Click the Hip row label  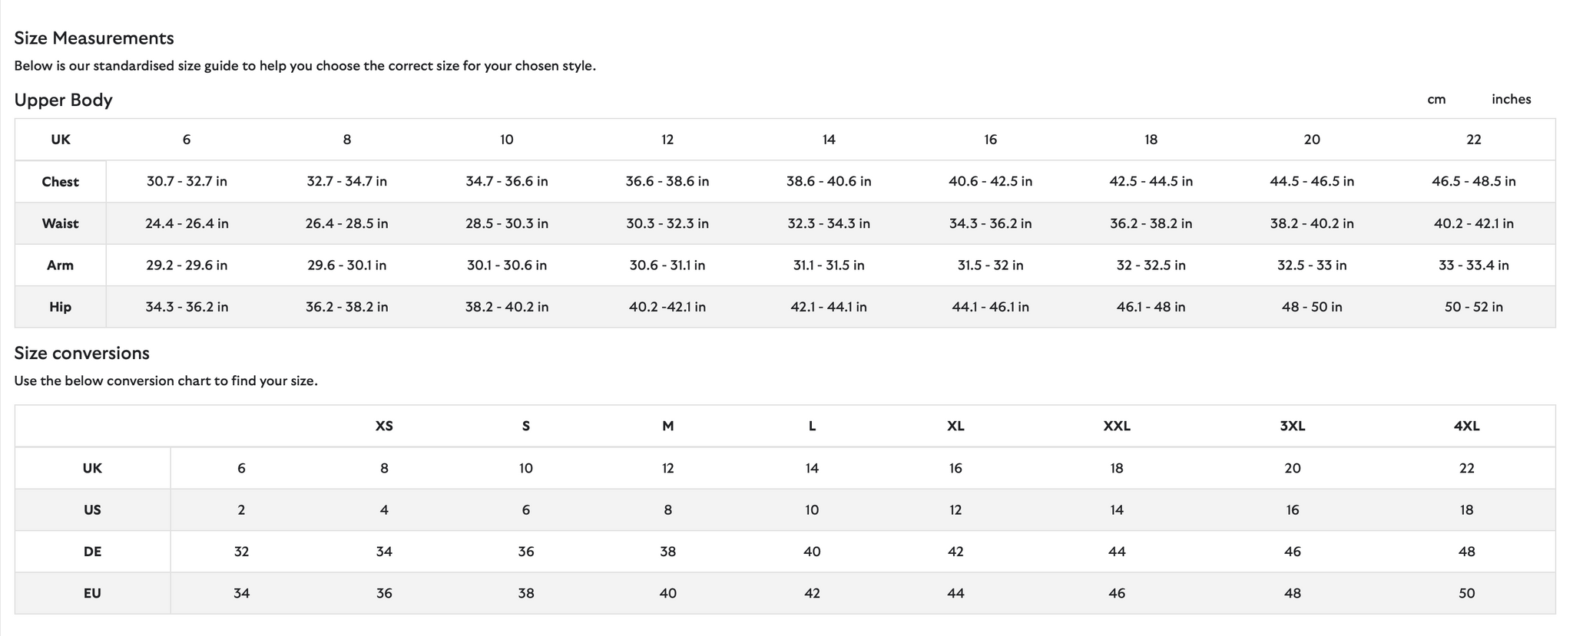pyautogui.click(x=60, y=307)
